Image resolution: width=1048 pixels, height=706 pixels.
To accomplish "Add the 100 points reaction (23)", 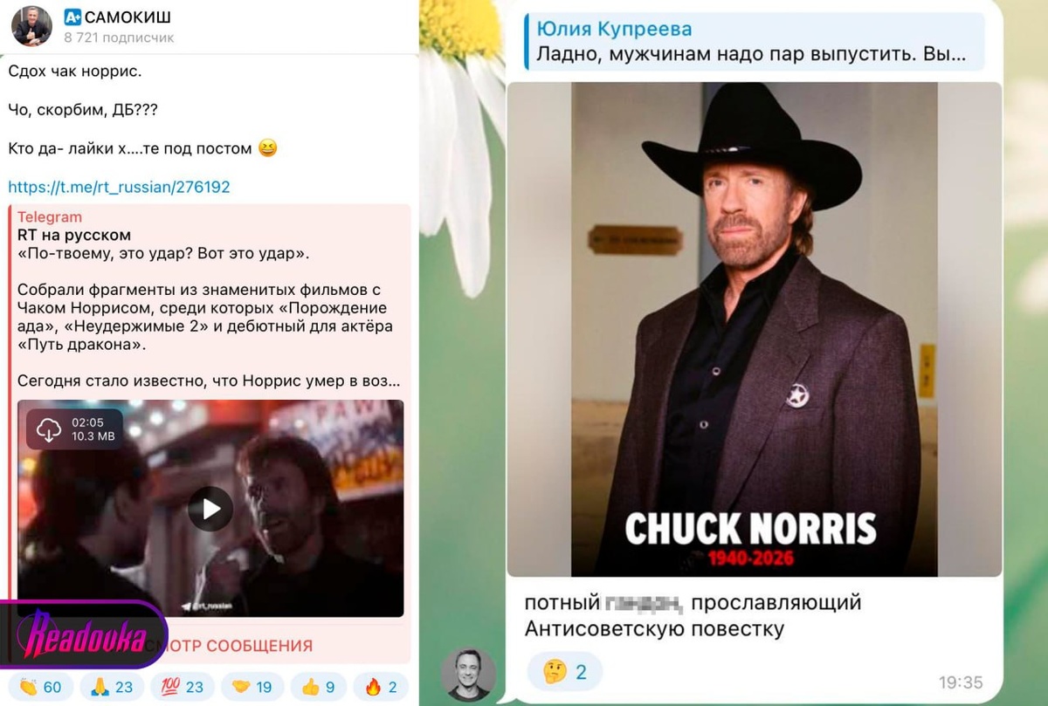I will coord(183,687).
